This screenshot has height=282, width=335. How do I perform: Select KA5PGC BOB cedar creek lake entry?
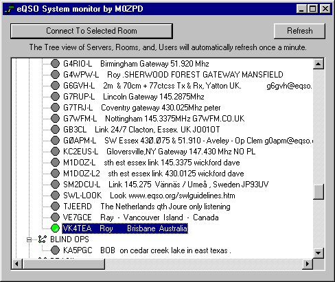[x=147, y=250]
